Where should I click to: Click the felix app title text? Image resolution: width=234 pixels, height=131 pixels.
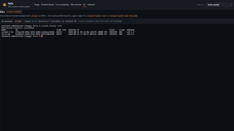click(x=10, y=3)
